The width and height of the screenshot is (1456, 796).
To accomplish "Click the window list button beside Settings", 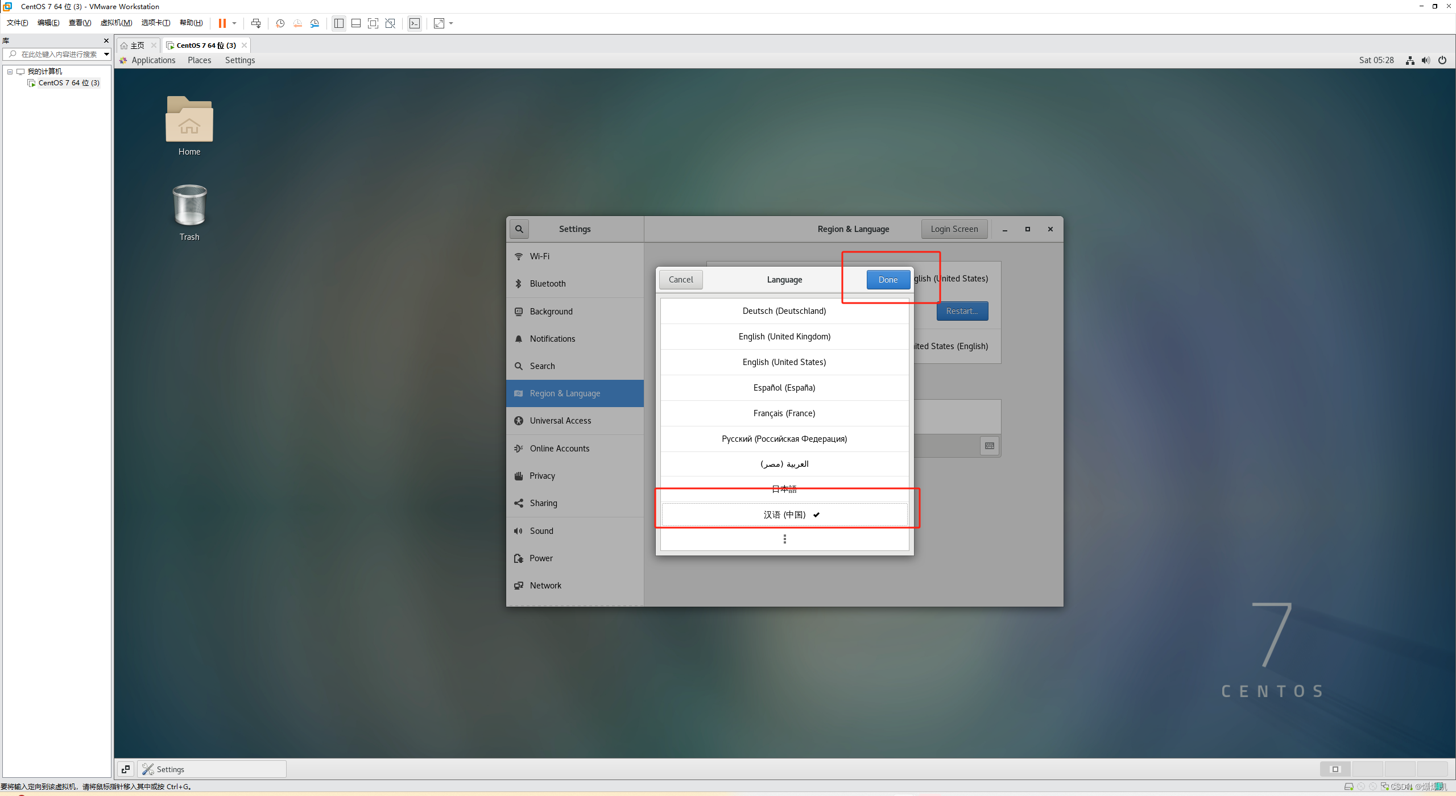I will (126, 769).
